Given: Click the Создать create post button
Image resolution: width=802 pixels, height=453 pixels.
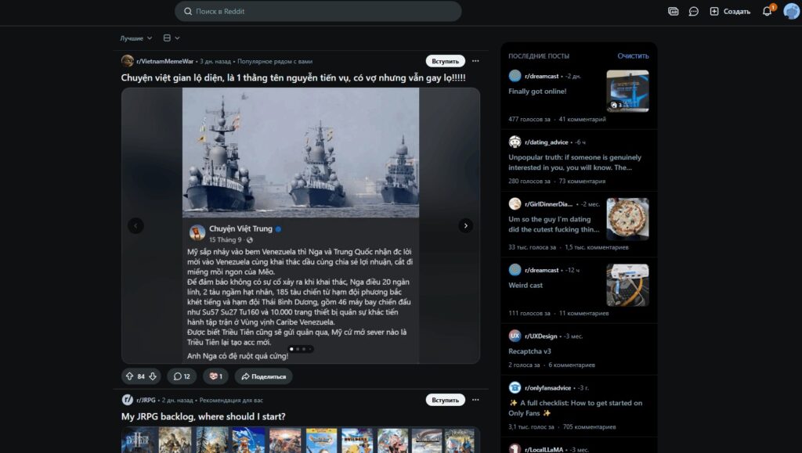Looking at the screenshot, I should (730, 11).
